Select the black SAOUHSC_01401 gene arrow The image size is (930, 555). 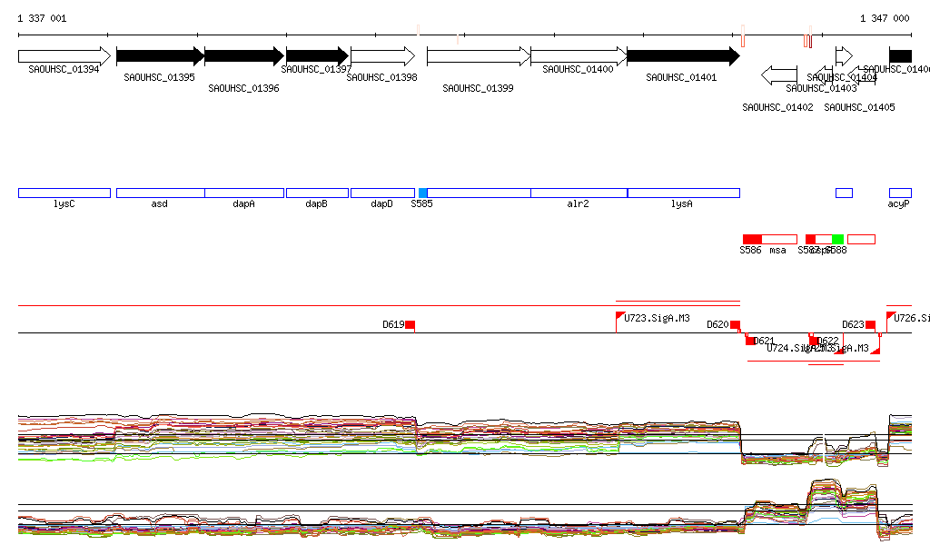click(681, 56)
